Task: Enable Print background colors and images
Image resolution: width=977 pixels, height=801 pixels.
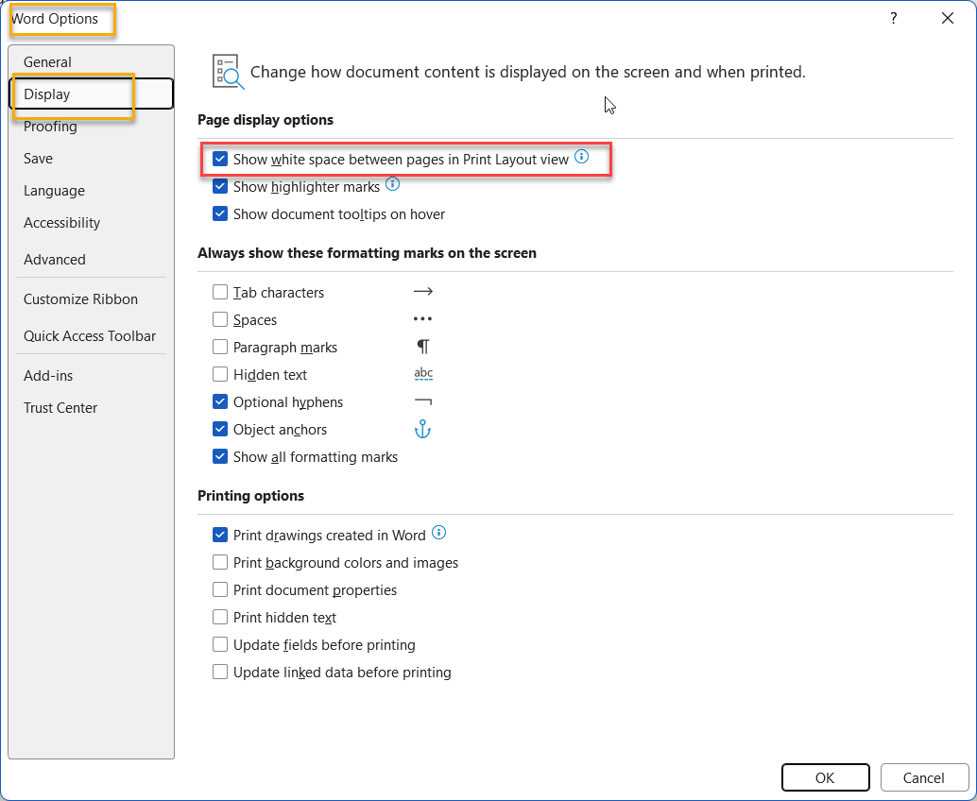Action: (220, 562)
